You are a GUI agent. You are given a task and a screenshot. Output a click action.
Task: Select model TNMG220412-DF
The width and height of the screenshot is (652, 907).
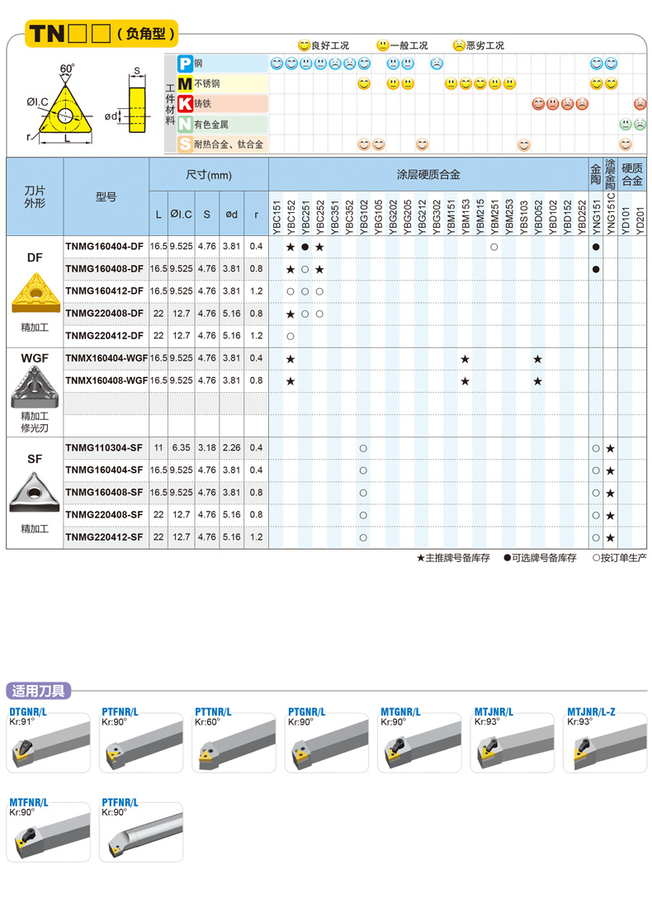coord(104,336)
